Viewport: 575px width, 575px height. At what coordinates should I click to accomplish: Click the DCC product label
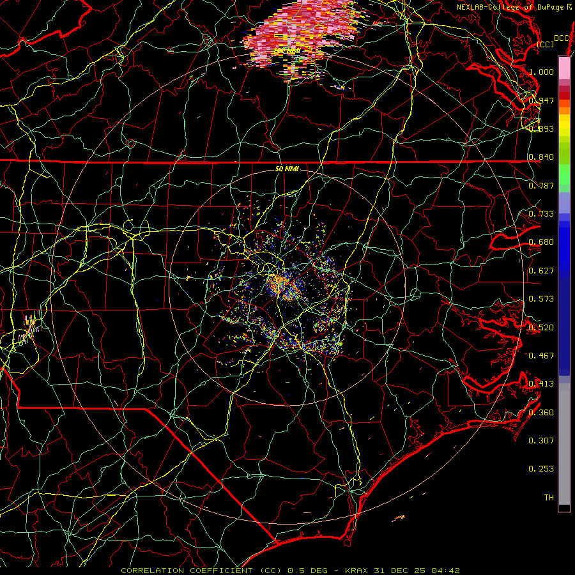(561, 38)
